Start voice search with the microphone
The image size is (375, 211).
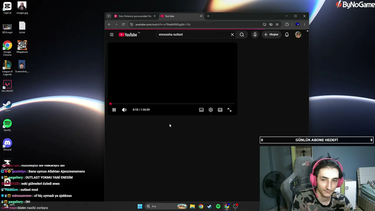pos(255,35)
